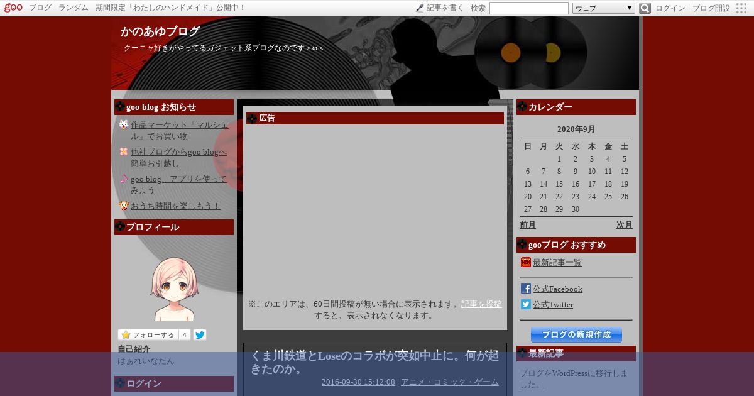
Task: Click the 2020年9月 calendar heading
Action: coord(576,129)
